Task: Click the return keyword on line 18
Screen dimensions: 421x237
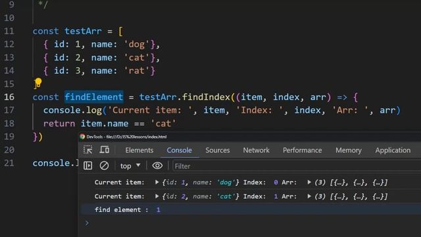Action: click(x=59, y=124)
